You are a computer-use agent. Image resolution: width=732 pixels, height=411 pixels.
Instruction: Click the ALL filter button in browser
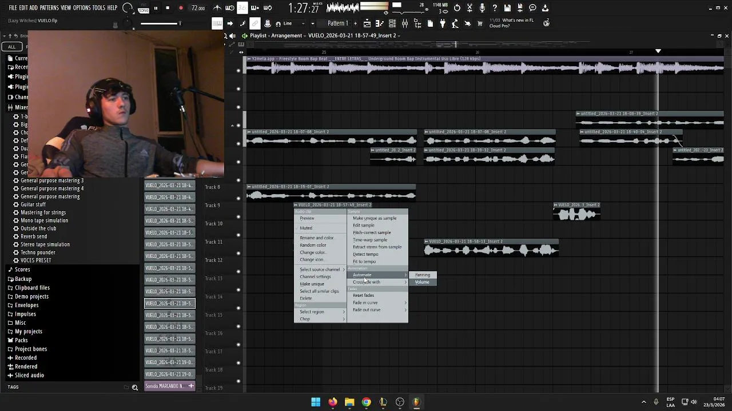tap(11, 47)
